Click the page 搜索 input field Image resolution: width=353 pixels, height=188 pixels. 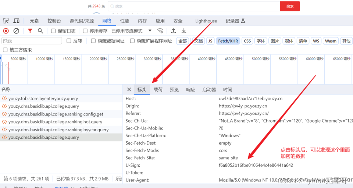pyautogui.click(x=194, y=6)
